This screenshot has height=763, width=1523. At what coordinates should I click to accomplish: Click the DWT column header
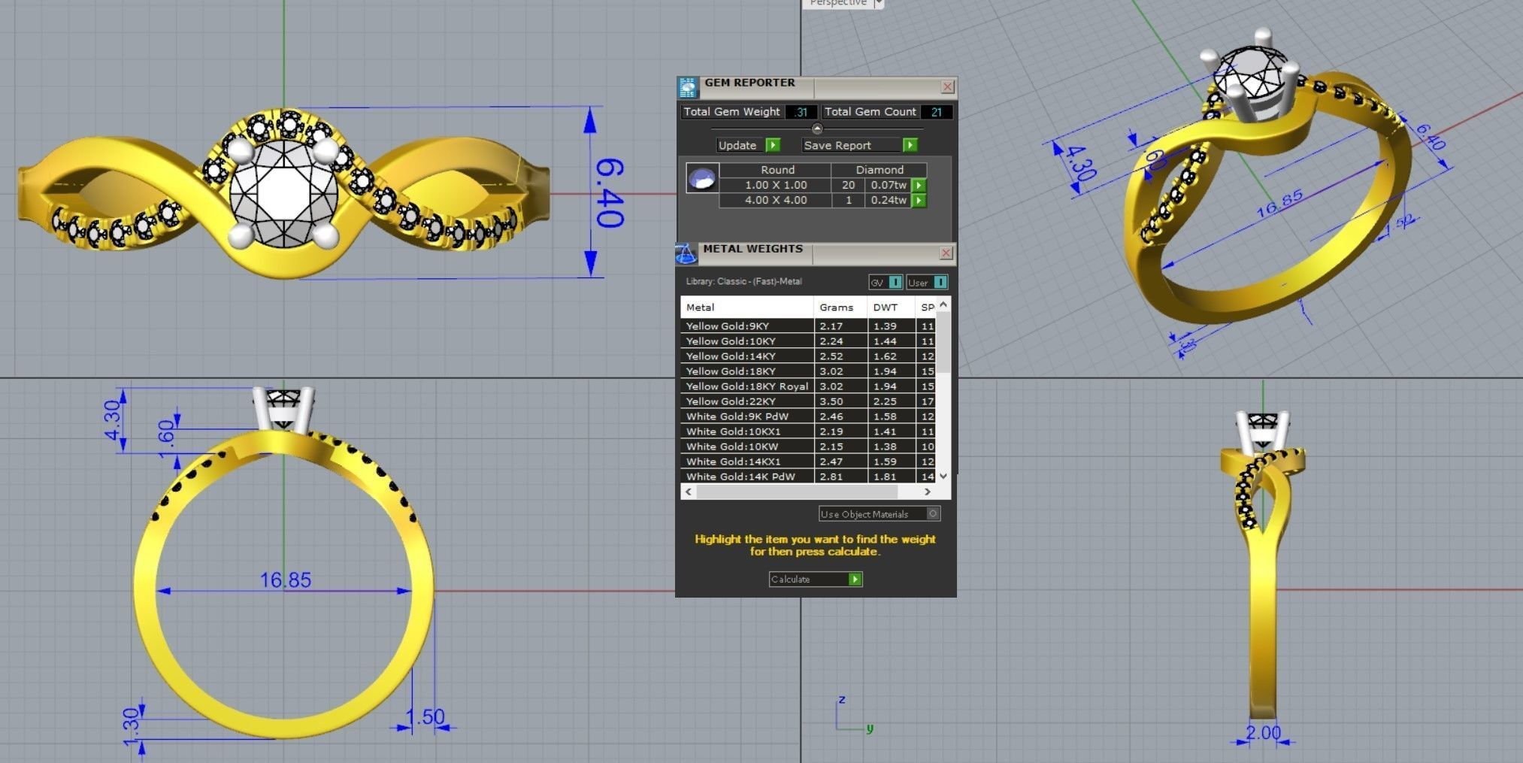click(x=891, y=307)
